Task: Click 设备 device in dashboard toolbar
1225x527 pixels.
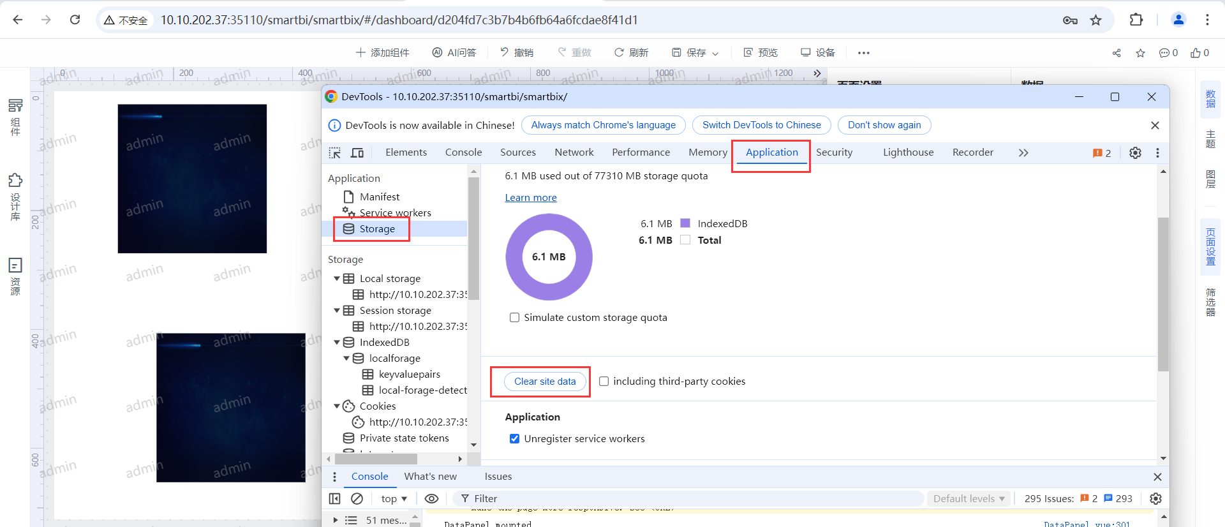Action: tap(818, 52)
